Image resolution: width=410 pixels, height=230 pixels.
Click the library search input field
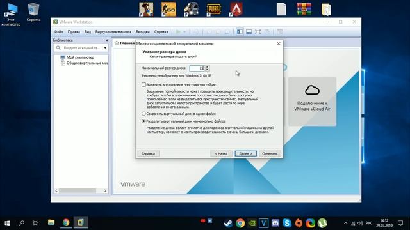click(x=81, y=48)
